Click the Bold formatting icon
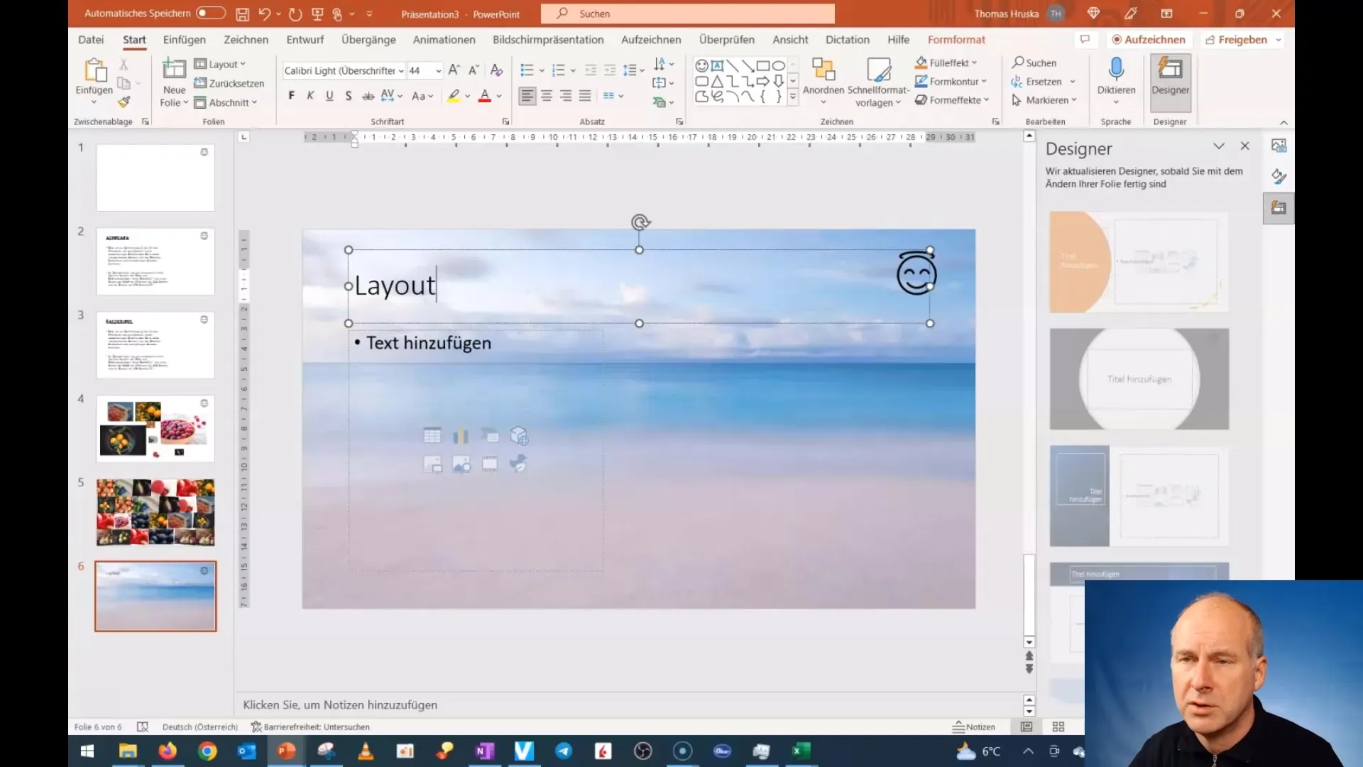 tap(291, 96)
